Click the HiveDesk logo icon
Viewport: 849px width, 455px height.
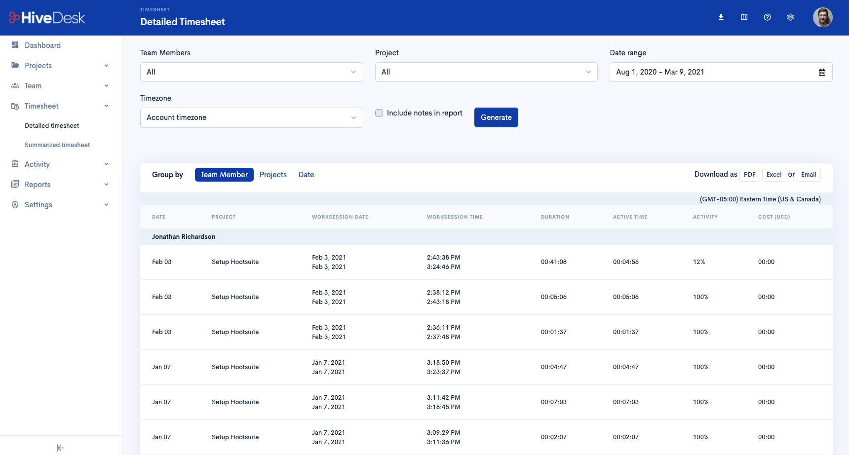tap(13, 17)
